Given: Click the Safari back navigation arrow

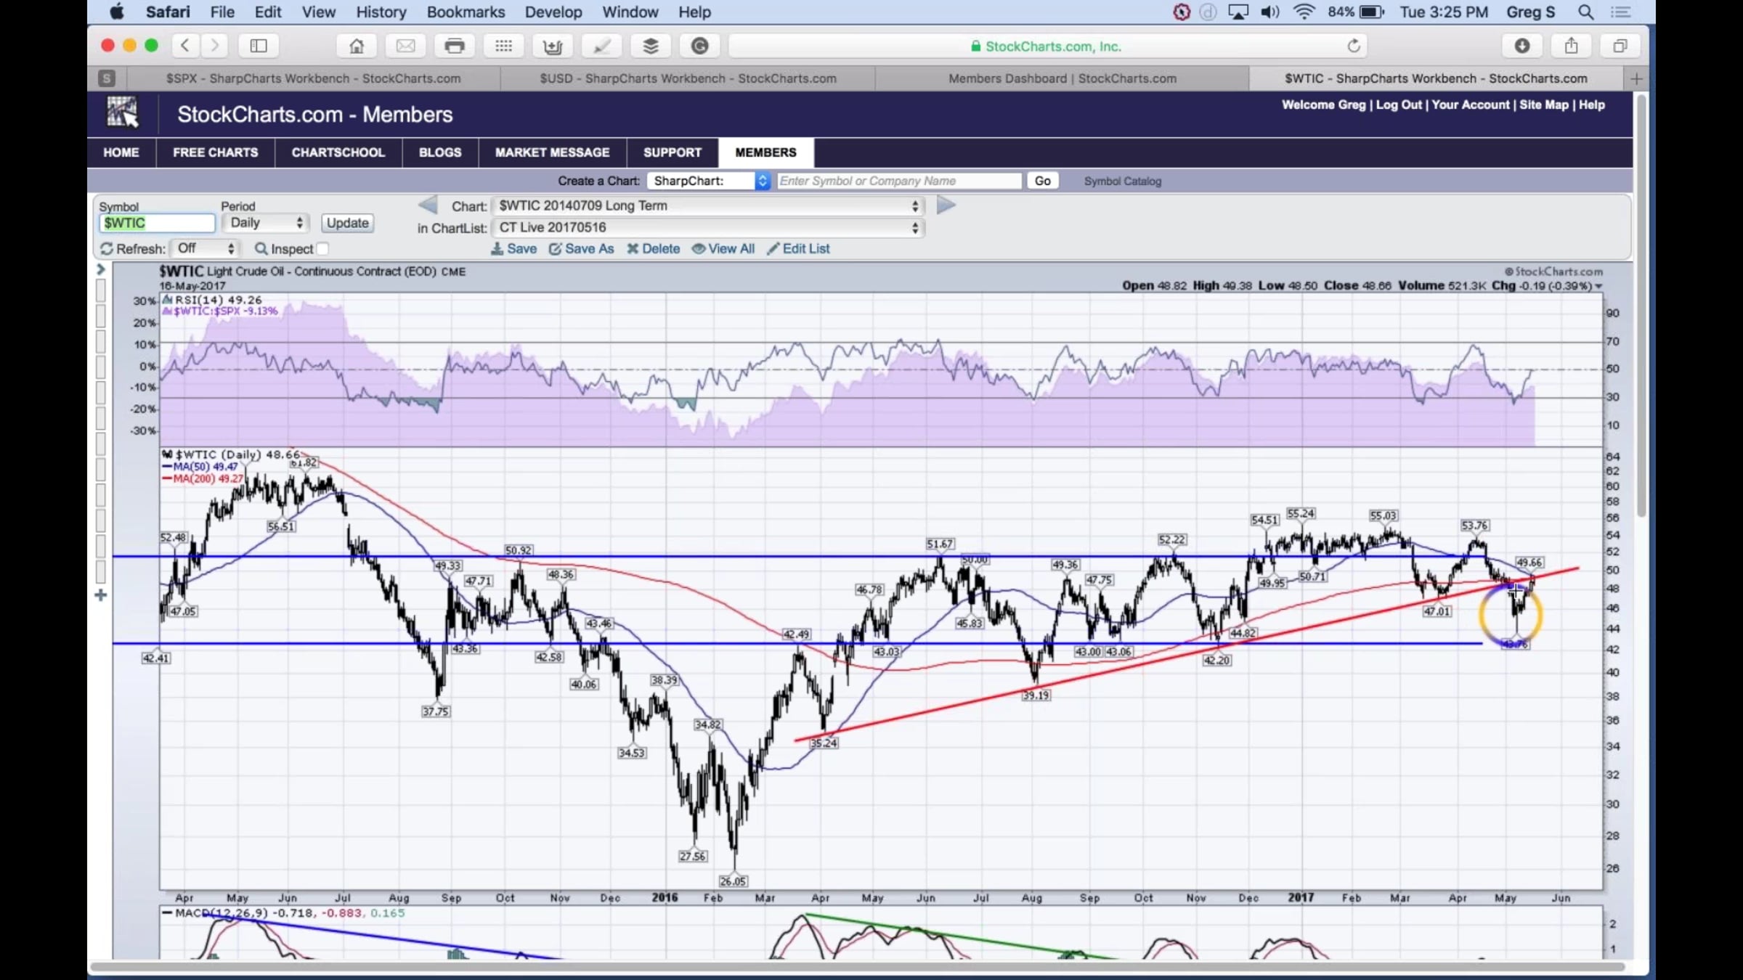Looking at the screenshot, I should 185,46.
